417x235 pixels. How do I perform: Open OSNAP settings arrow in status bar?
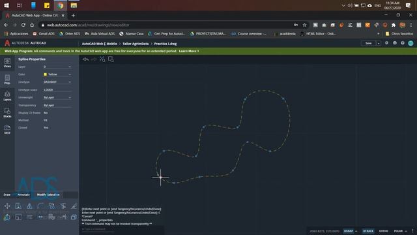[x=356, y=231]
